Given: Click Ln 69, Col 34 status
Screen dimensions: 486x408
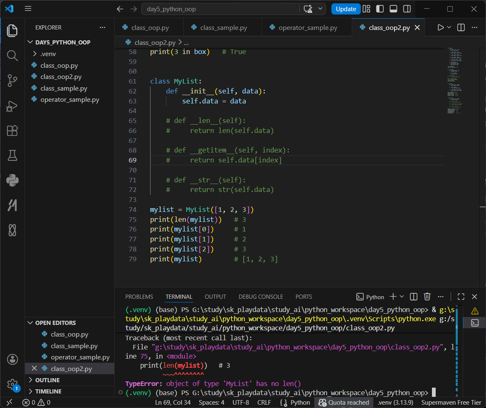Looking at the screenshot, I should [x=173, y=403].
